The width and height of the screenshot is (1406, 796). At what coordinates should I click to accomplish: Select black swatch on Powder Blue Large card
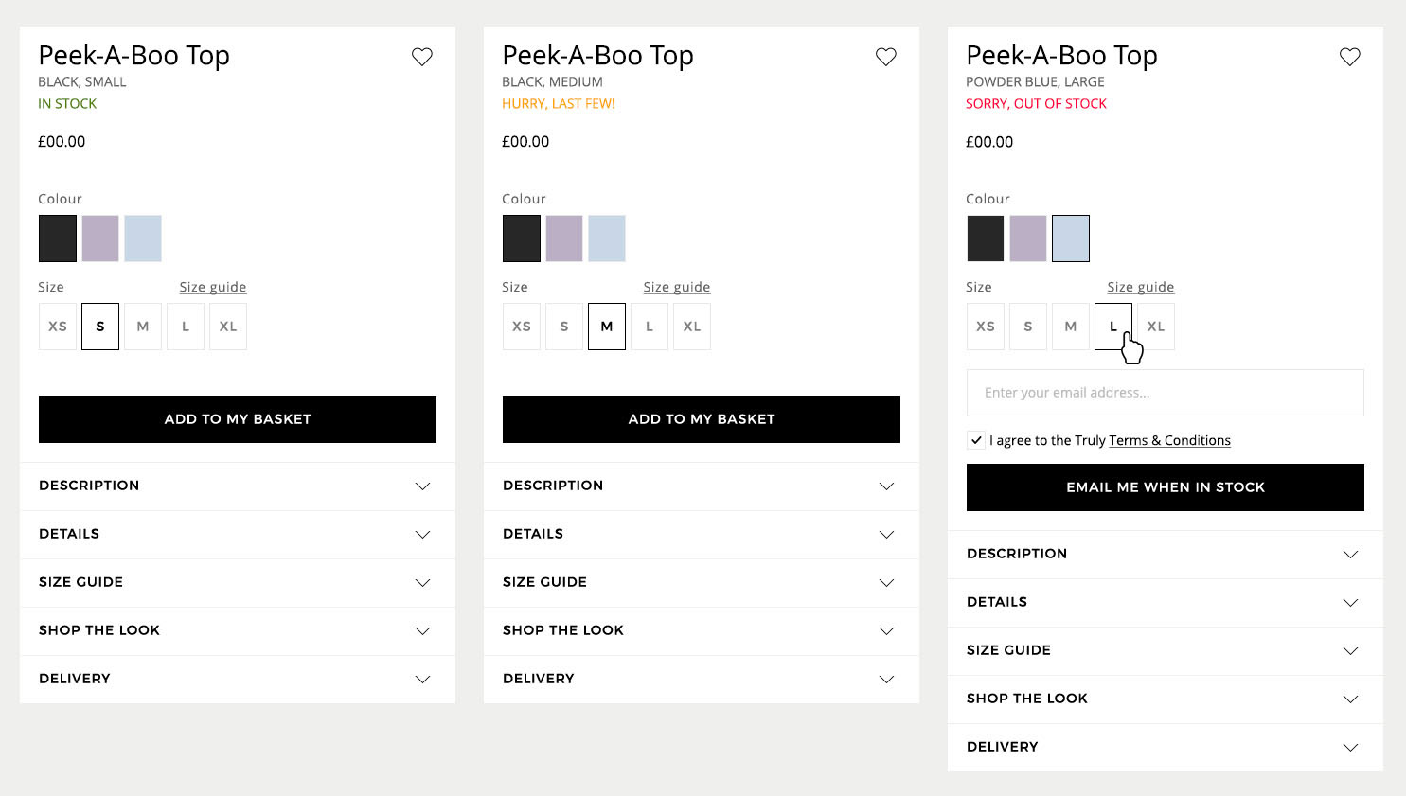point(986,239)
